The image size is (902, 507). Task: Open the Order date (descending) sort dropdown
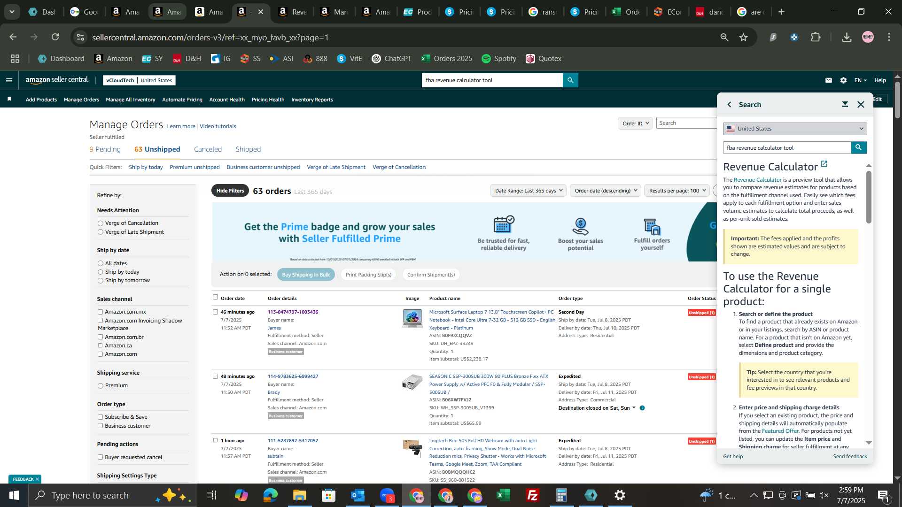(606, 191)
